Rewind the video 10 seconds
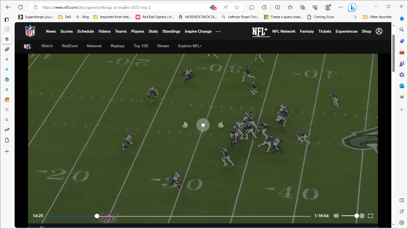This screenshot has width=408, height=229. click(185, 125)
